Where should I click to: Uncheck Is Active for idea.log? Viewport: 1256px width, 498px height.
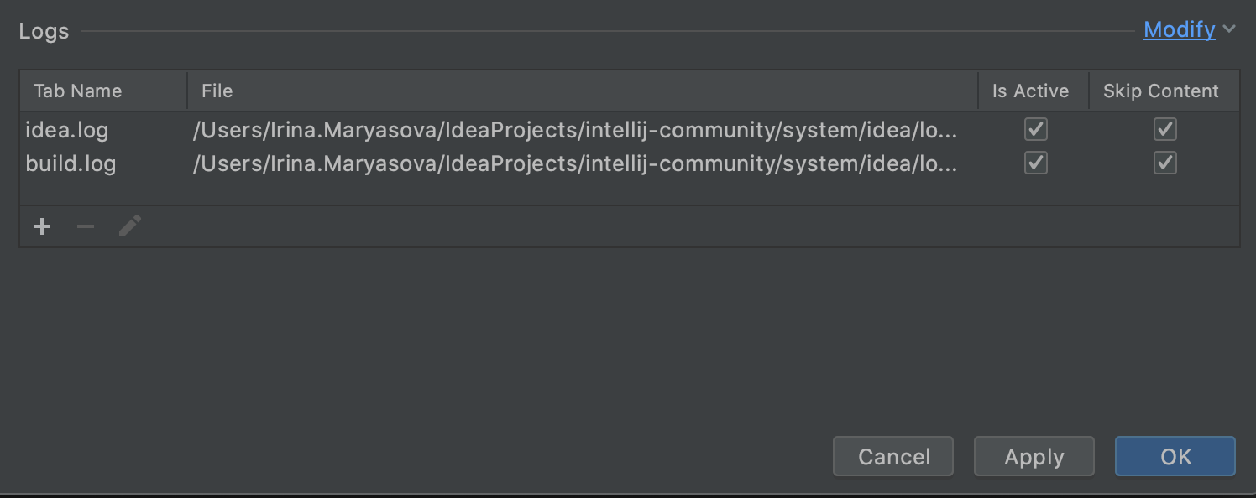1036,129
